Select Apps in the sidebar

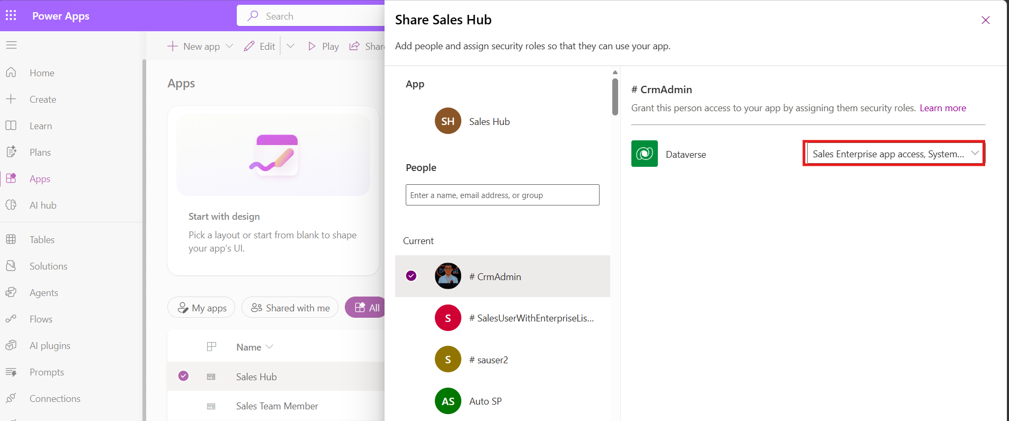point(40,179)
